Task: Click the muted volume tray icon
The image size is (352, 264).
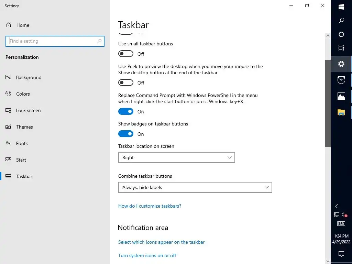Action: tap(344, 215)
